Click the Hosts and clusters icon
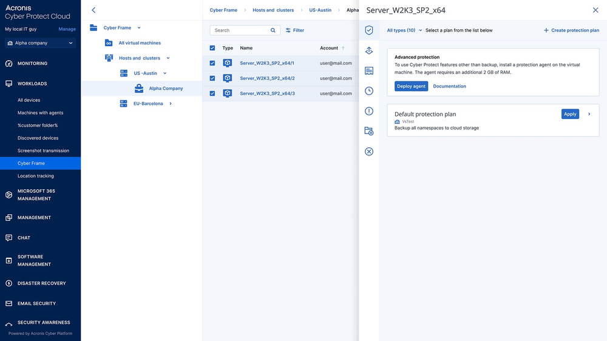This screenshot has height=341, width=607. 109,58
